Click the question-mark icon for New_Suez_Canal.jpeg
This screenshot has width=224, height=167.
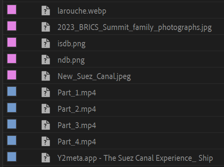point(46,76)
